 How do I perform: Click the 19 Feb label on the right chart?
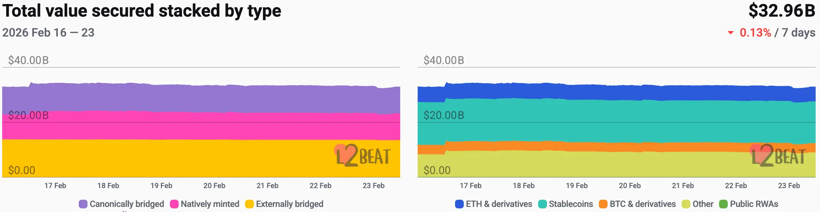577,186
